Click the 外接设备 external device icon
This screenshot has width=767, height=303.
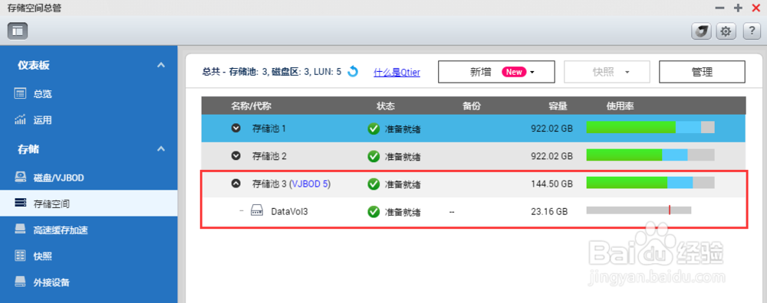coord(20,282)
